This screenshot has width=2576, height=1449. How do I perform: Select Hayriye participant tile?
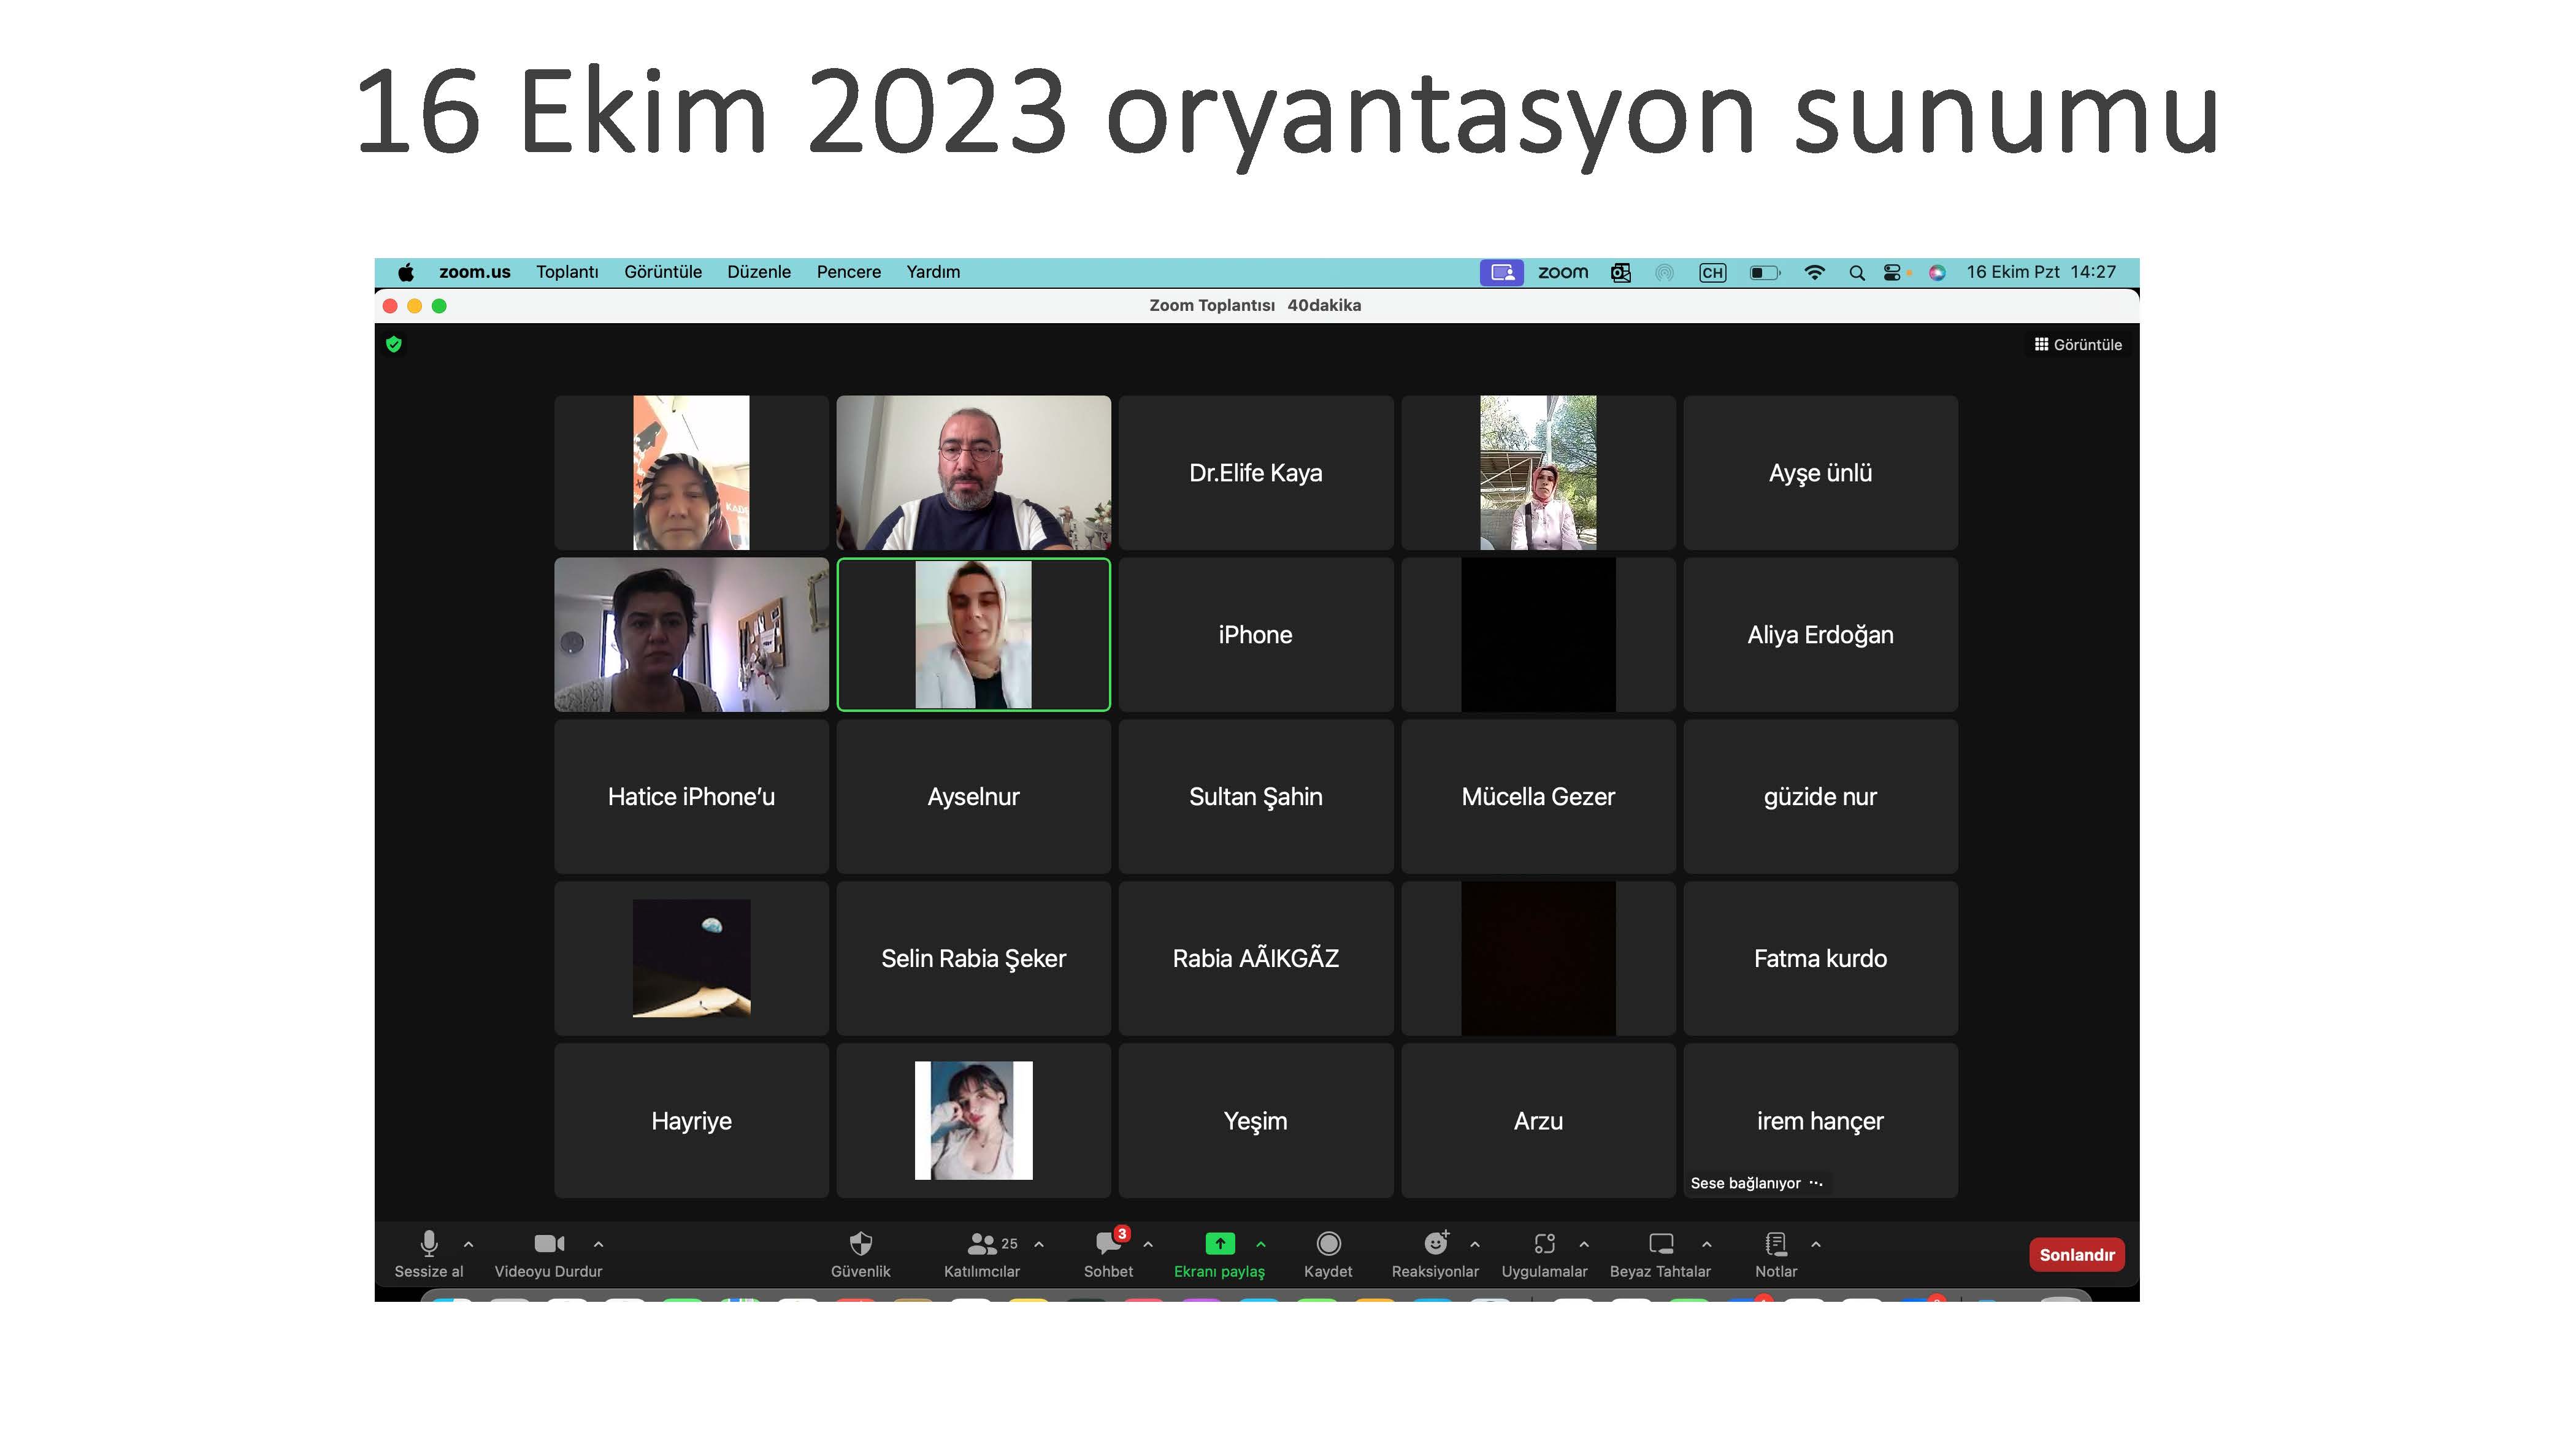coord(691,1120)
